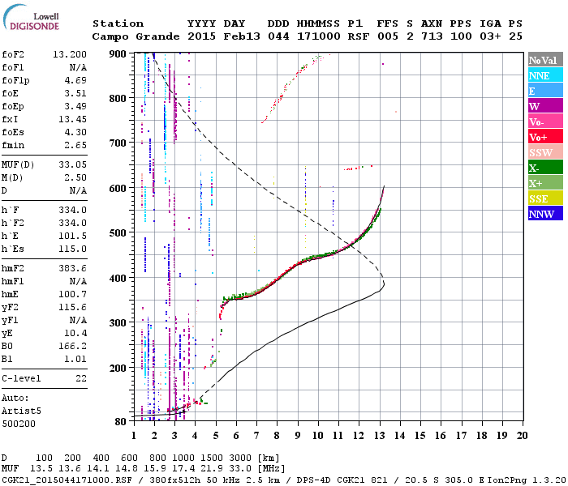Click the 900 km height axis label
568x486 pixels.
pos(118,54)
